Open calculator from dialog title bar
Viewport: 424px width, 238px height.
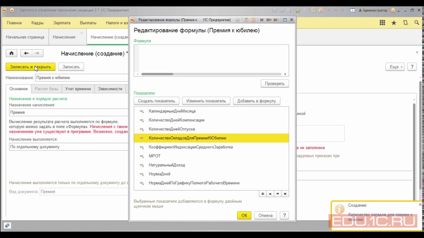(x=246, y=20)
